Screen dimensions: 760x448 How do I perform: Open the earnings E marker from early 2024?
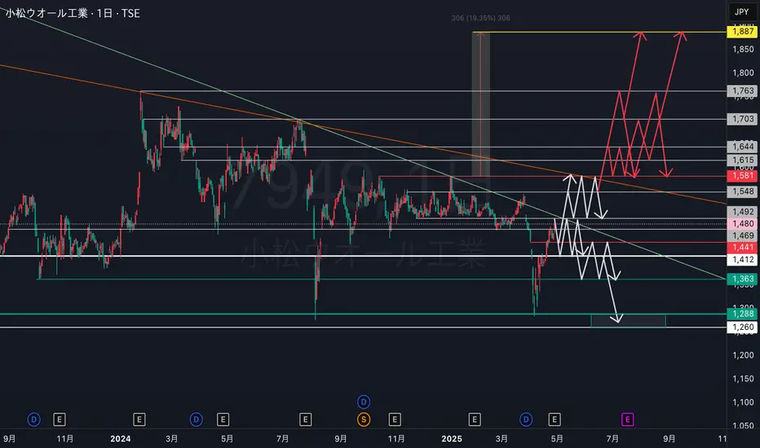(x=139, y=419)
